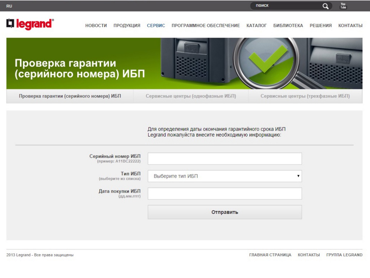The image size is (370, 278).
Task: Open the СЕРВИС menu item
Action: (x=156, y=26)
